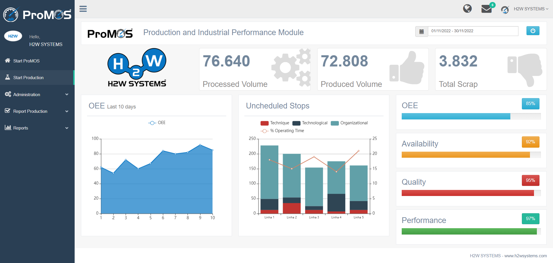Click the Availability orange progress bar
The image size is (553, 263).
click(x=466, y=155)
